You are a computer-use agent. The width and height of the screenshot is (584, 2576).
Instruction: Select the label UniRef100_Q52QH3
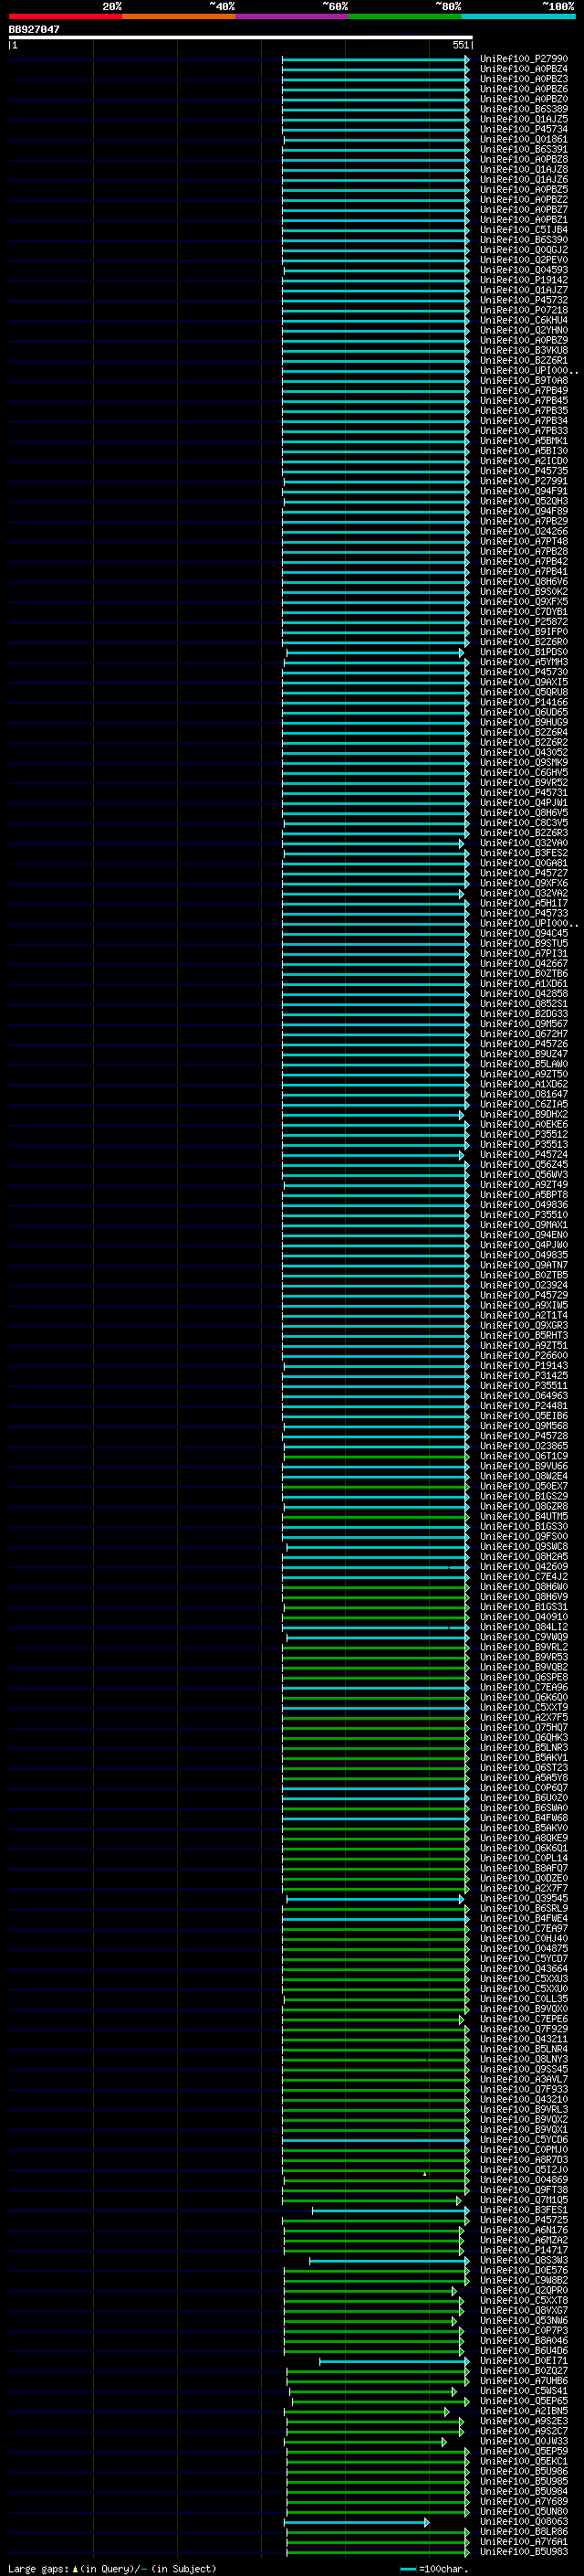coord(524,501)
